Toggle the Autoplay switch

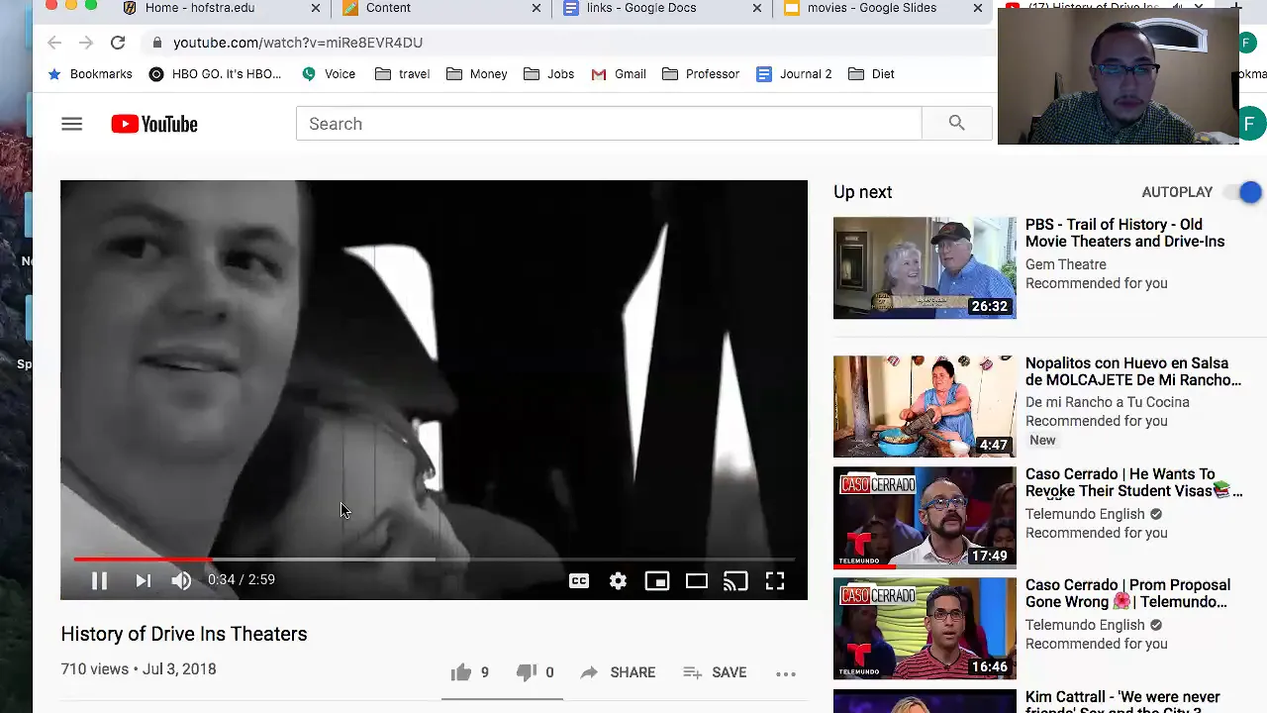1243,192
